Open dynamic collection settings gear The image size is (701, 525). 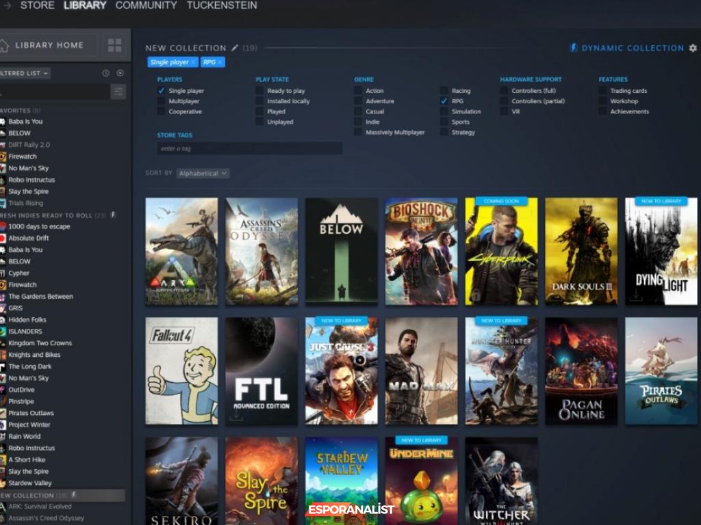(x=693, y=48)
